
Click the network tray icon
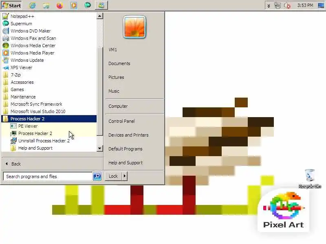(278, 5)
